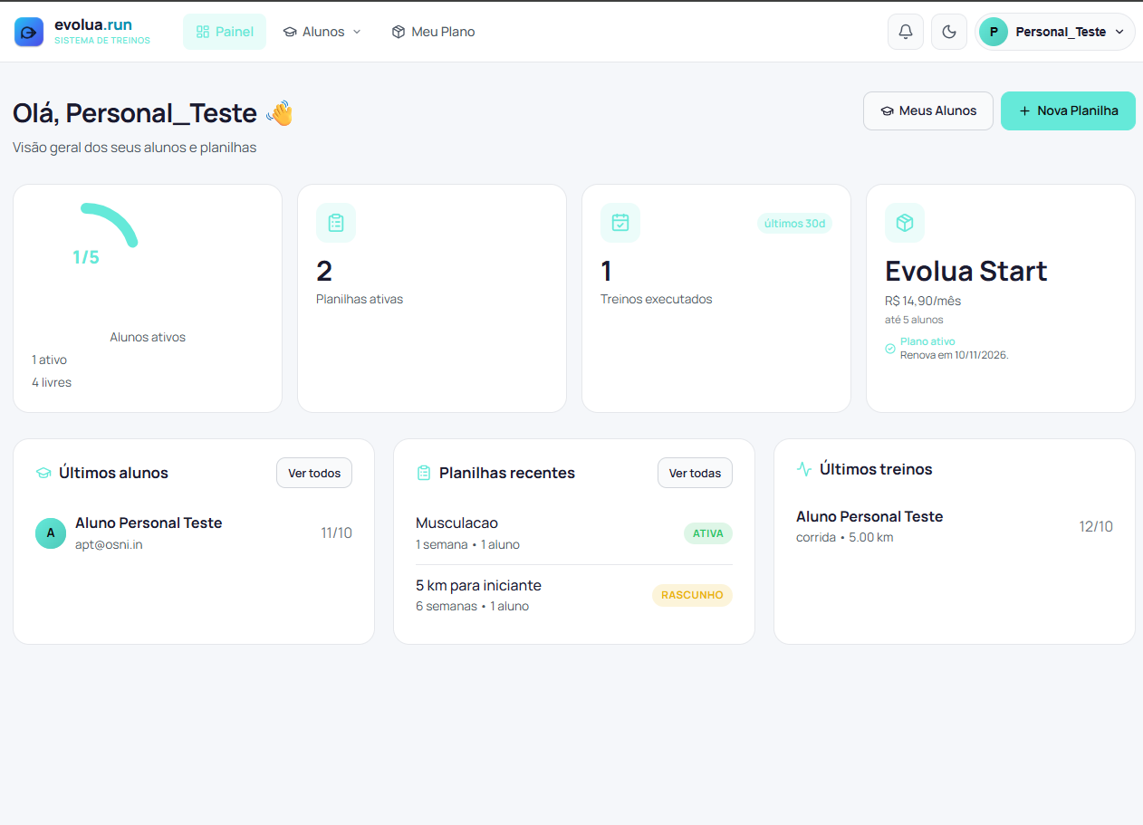Viewport: 1143px width, 825px height.
Task: Open the Painel tab
Action: 225,32
